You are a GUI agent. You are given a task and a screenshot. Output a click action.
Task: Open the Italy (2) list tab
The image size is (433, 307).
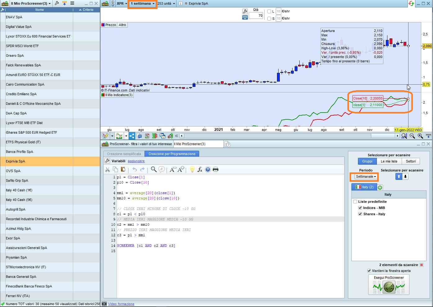pyautogui.click(x=364, y=187)
